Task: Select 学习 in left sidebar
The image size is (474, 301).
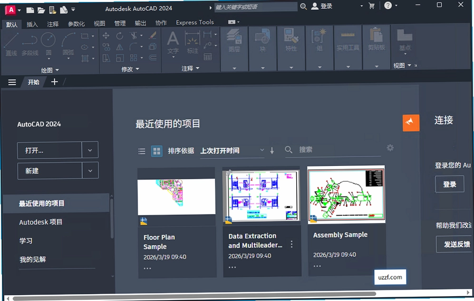Action: tap(26, 241)
